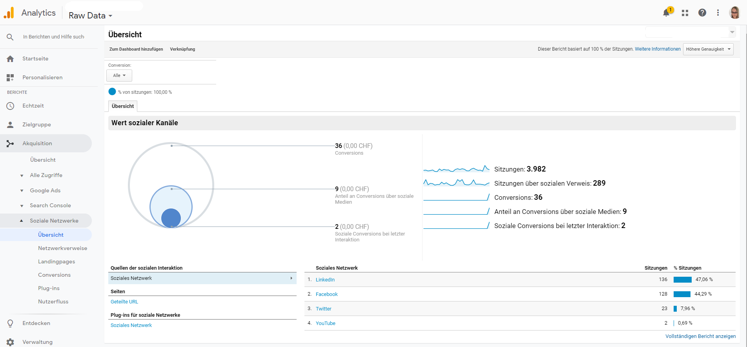Click Vollständigen Bericht anzeigen link
Screen dimensions: 747x347
pyautogui.click(x=700, y=336)
